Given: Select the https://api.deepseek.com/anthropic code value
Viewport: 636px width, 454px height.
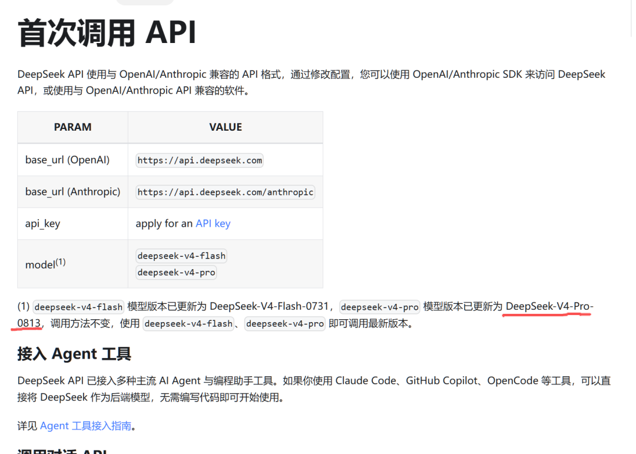Looking at the screenshot, I should [x=225, y=192].
